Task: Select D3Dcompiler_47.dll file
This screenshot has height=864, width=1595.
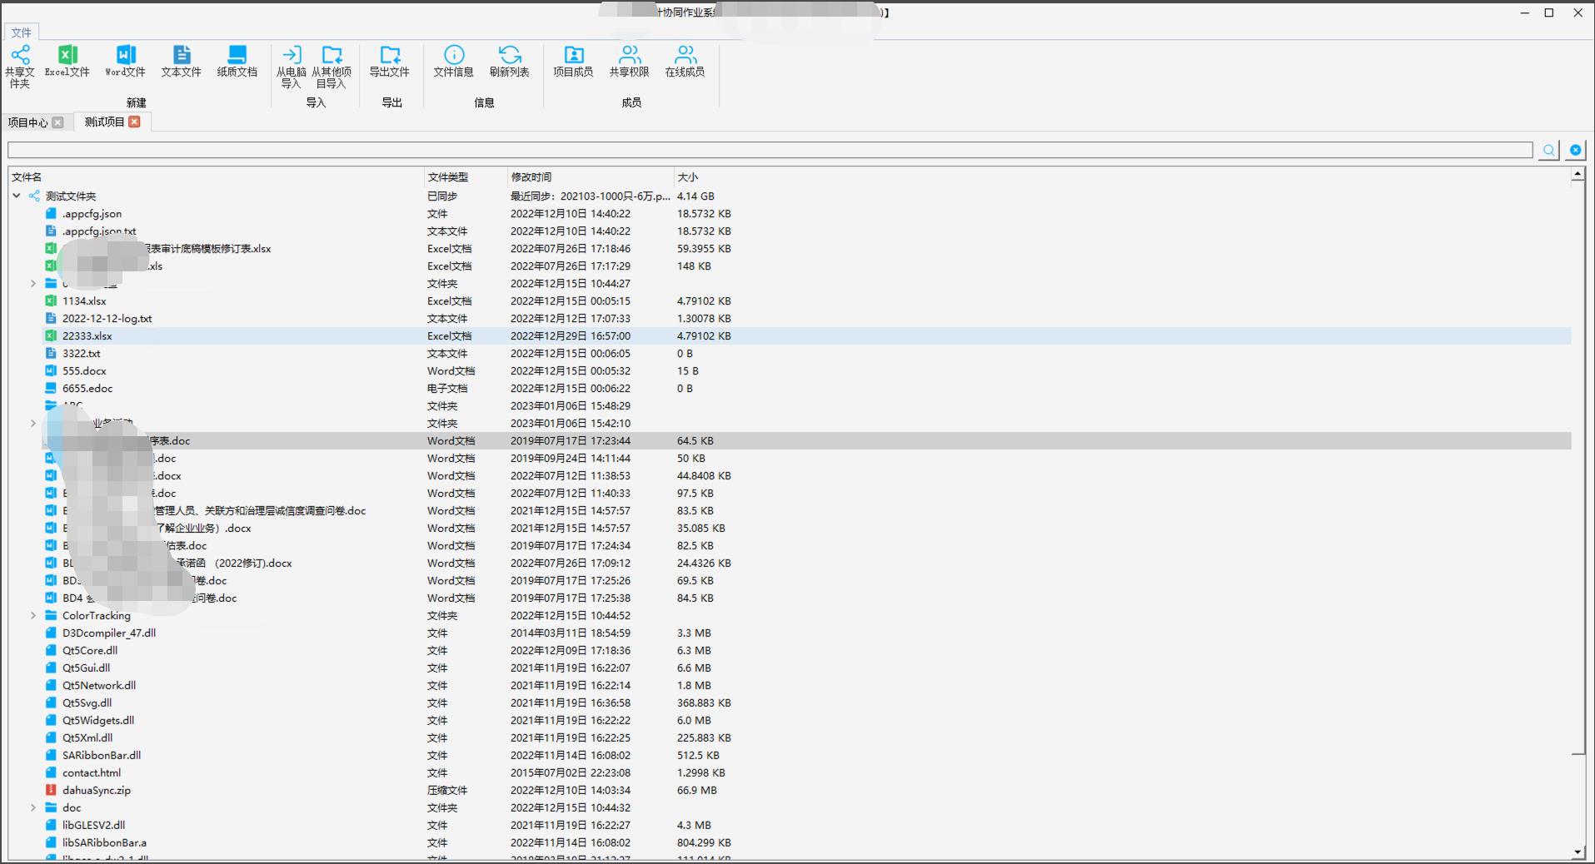Action: (109, 633)
